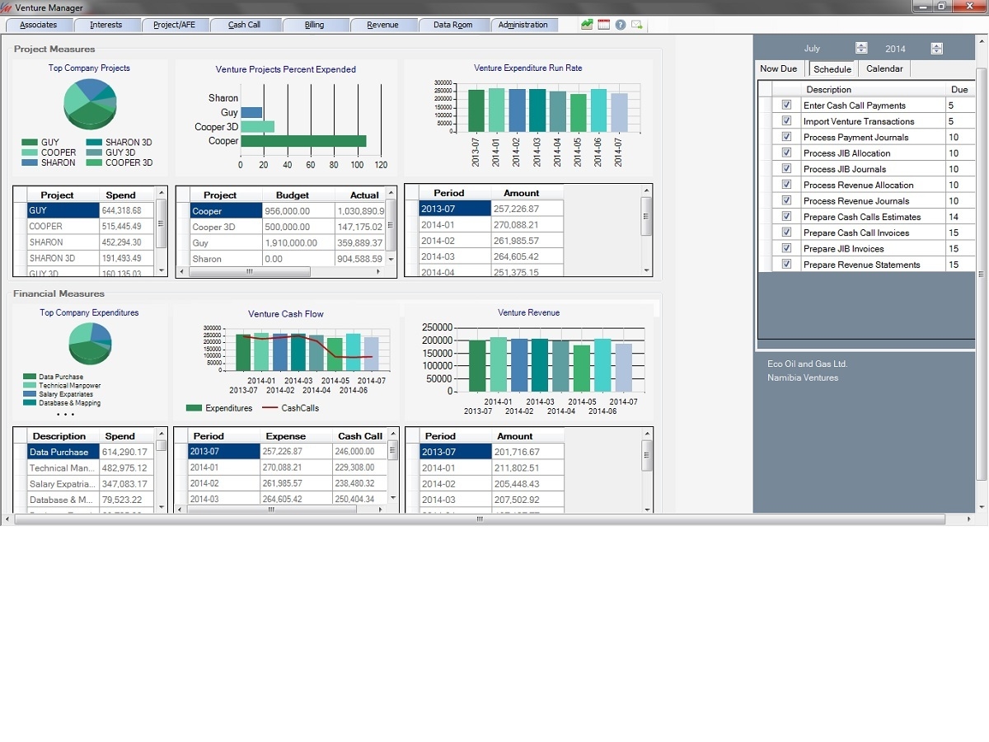The width and height of the screenshot is (989, 742).
Task: Click the GUY legend color swatch
Action: click(30, 143)
